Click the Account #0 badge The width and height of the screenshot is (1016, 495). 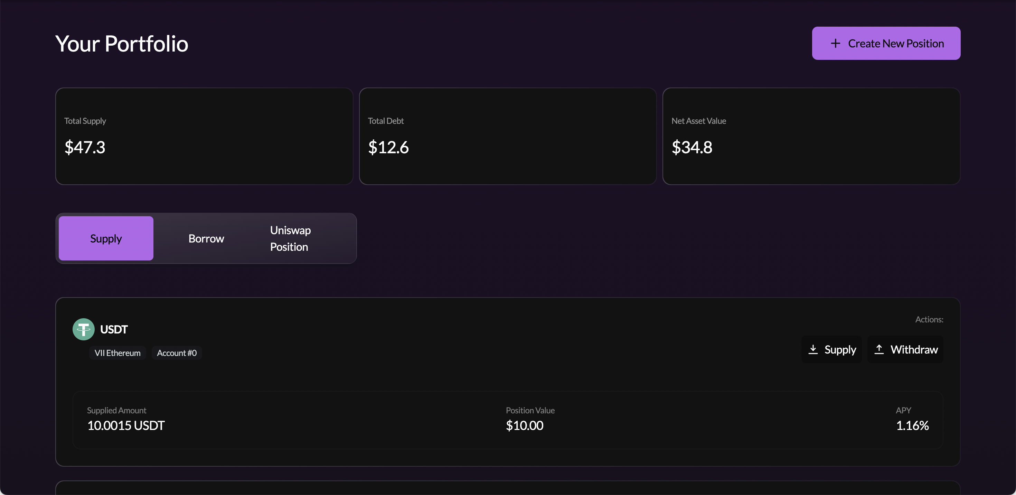(176, 352)
